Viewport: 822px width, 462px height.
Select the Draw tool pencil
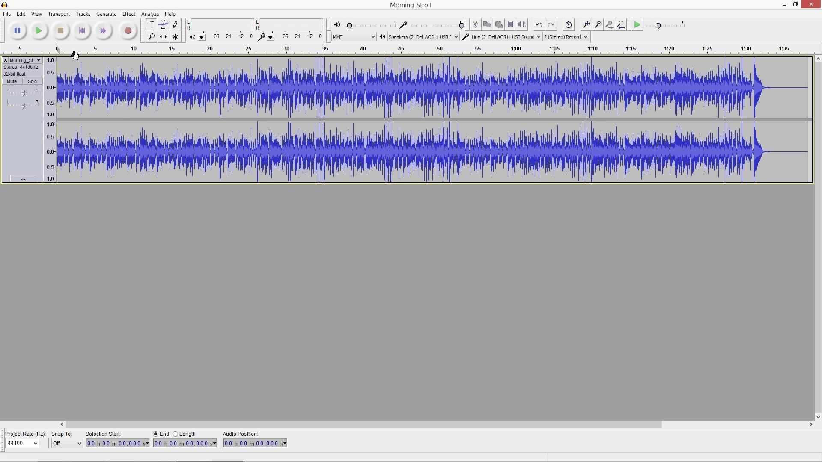click(175, 24)
